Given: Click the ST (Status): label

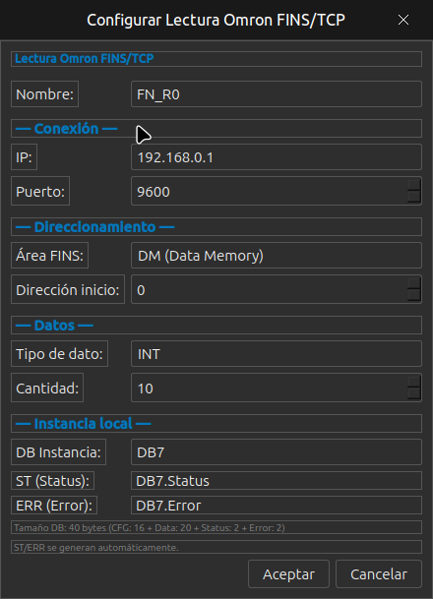Looking at the screenshot, I should (x=53, y=481).
